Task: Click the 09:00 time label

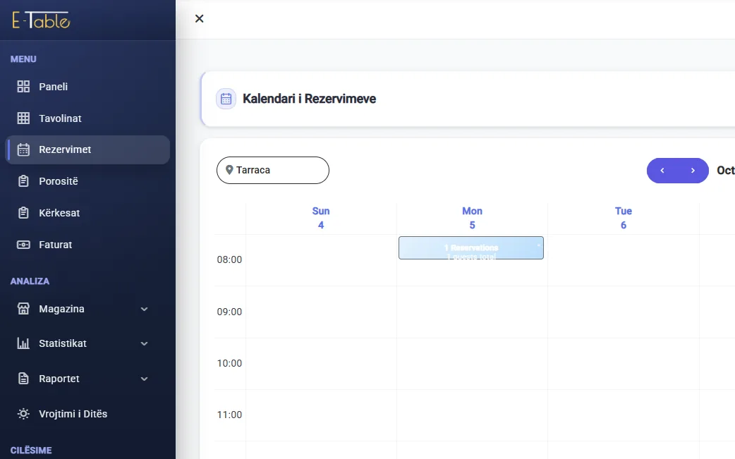Action: click(229, 312)
